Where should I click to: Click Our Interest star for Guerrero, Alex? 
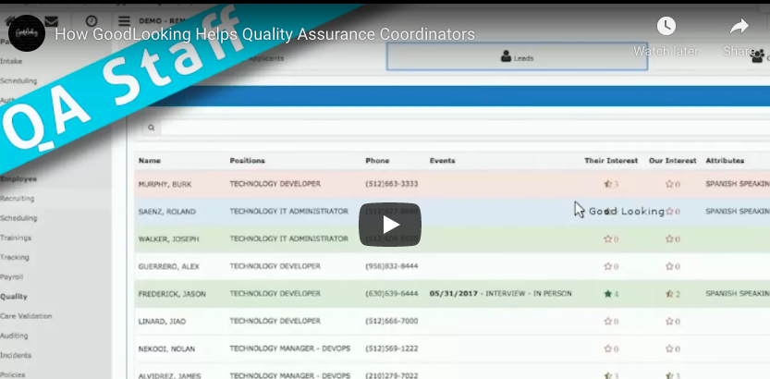[x=669, y=266]
